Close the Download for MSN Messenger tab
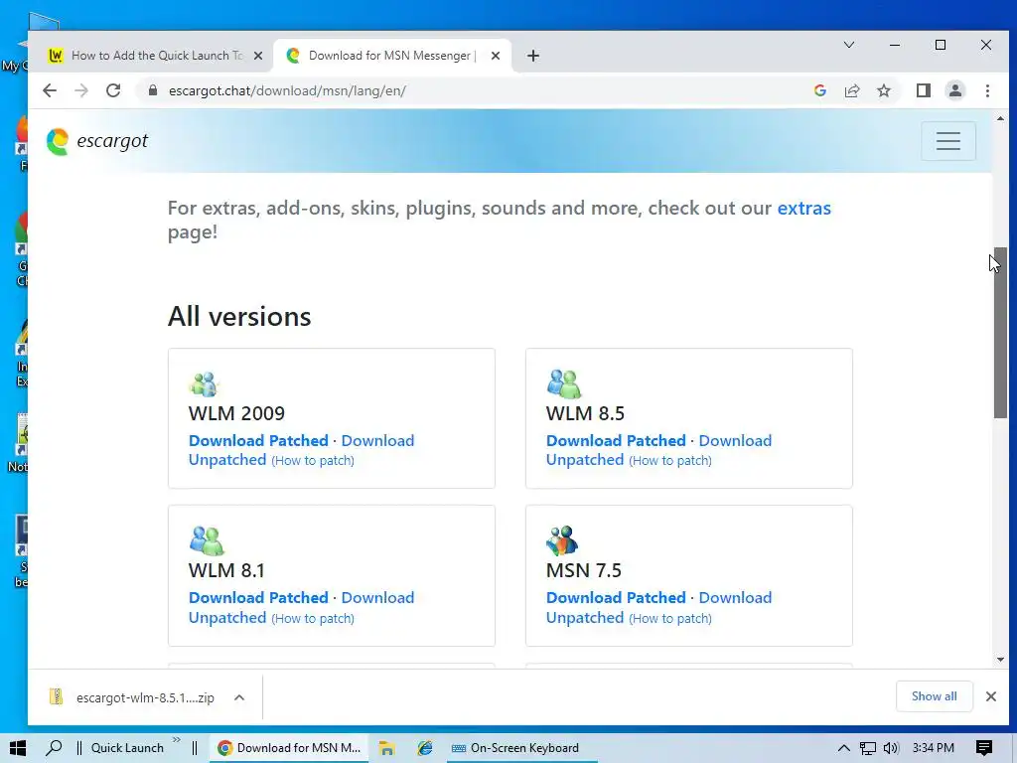The image size is (1017, 763). (x=496, y=56)
